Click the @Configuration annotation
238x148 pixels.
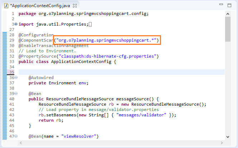[36, 35]
